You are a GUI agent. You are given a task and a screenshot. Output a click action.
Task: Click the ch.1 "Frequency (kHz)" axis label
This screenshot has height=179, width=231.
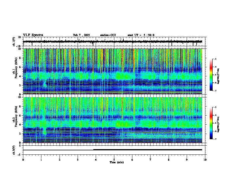pos(16,68)
